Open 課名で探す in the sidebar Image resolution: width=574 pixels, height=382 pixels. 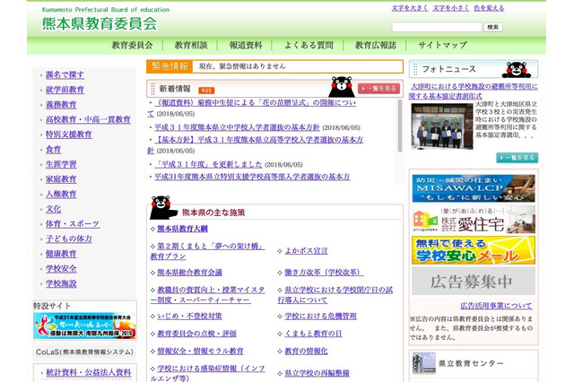click(x=65, y=74)
